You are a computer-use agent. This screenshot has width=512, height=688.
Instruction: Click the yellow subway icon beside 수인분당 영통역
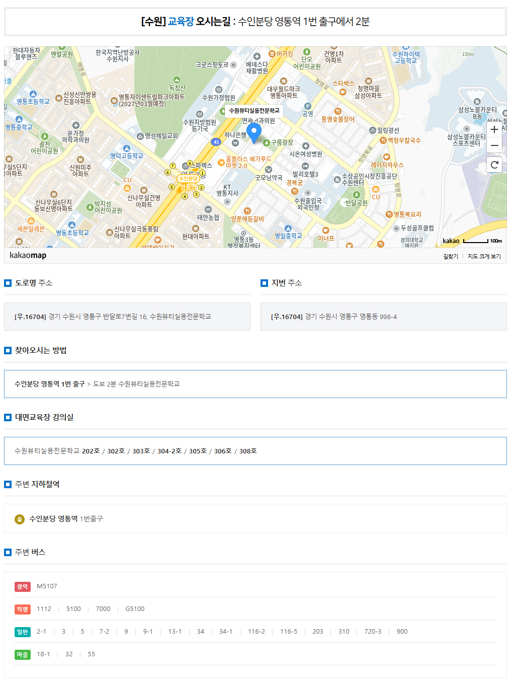point(20,519)
